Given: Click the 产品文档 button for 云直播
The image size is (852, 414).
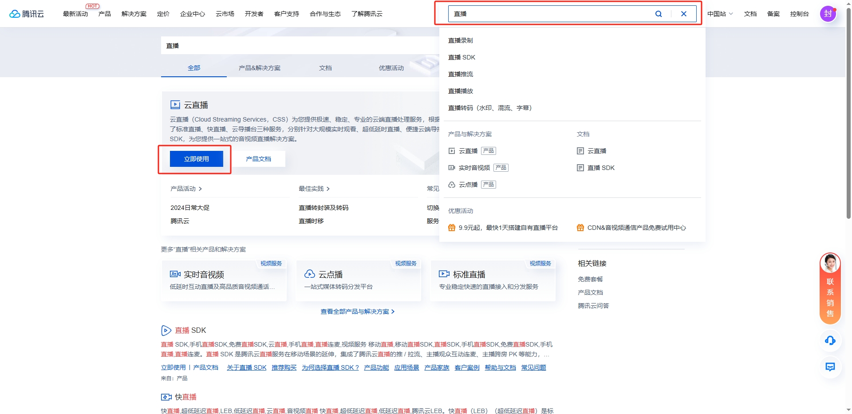Looking at the screenshot, I should [x=259, y=159].
